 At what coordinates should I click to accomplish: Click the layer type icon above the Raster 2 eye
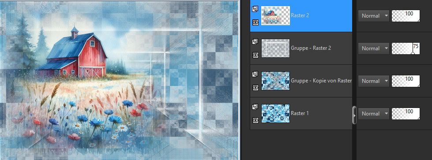pyautogui.click(x=255, y=9)
